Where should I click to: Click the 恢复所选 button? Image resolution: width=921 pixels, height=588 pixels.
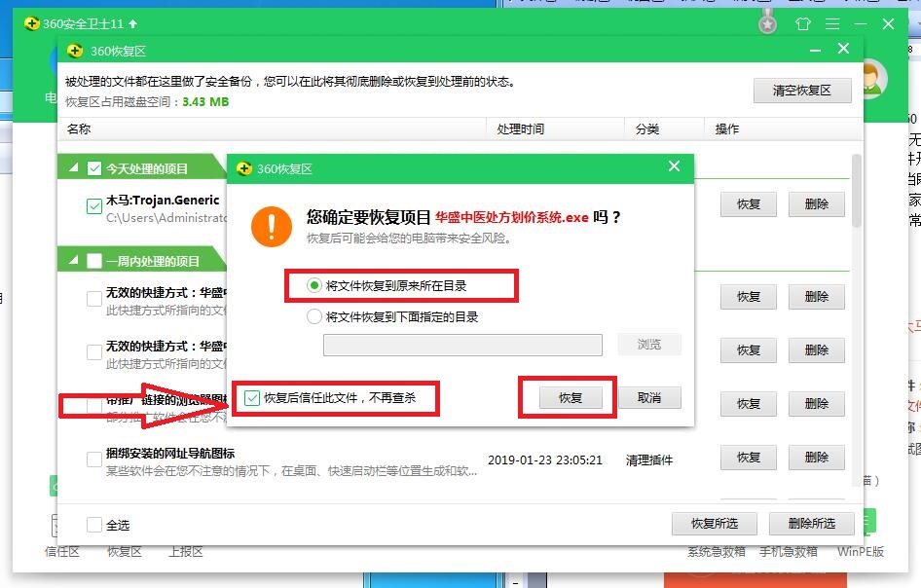715,524
